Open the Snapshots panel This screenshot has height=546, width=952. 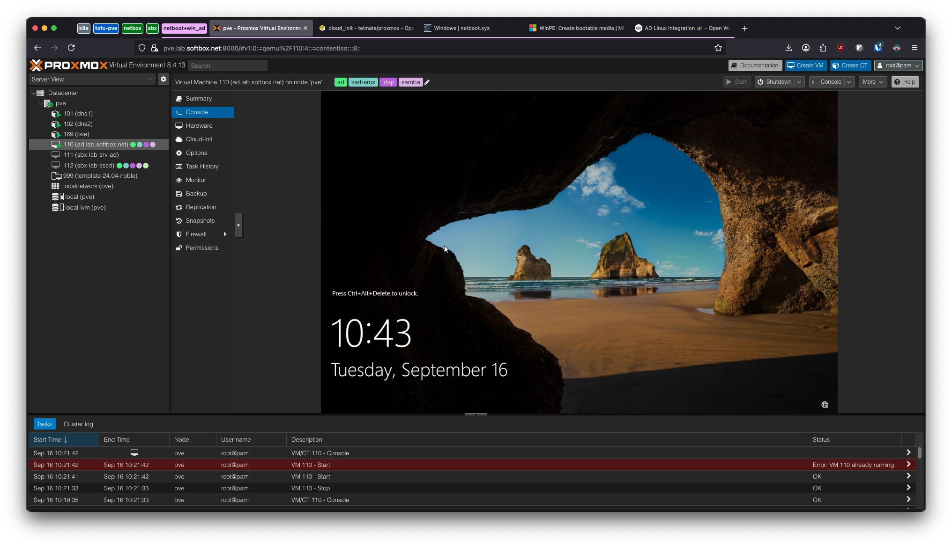pyautogui.click(x=200, y=220)
